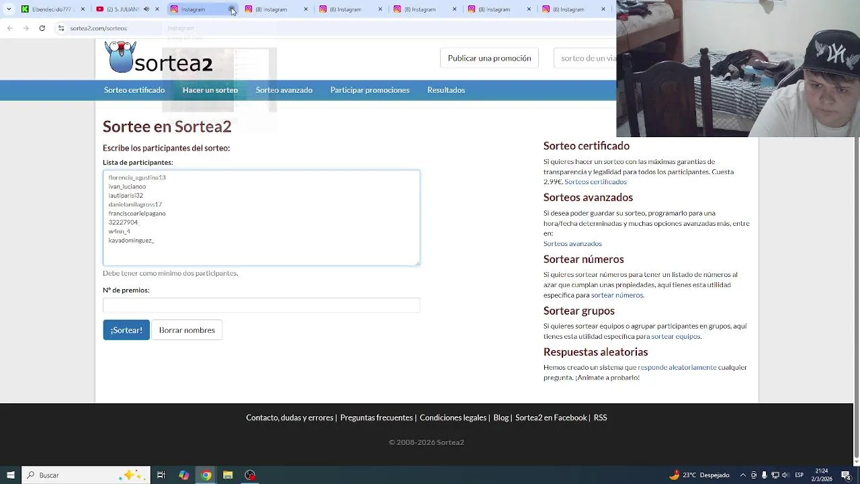Open the Sorteos avanzados link

click(572, 244)
